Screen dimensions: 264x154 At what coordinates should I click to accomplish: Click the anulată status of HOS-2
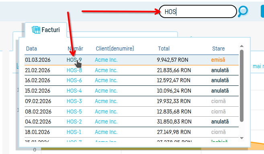point(220,122)
